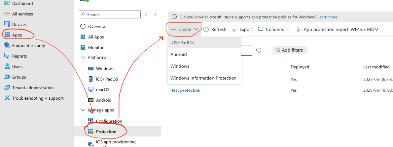Screen dimensions: 393x147
Task: Open the Reports section icon
Action: click(7, 56)
